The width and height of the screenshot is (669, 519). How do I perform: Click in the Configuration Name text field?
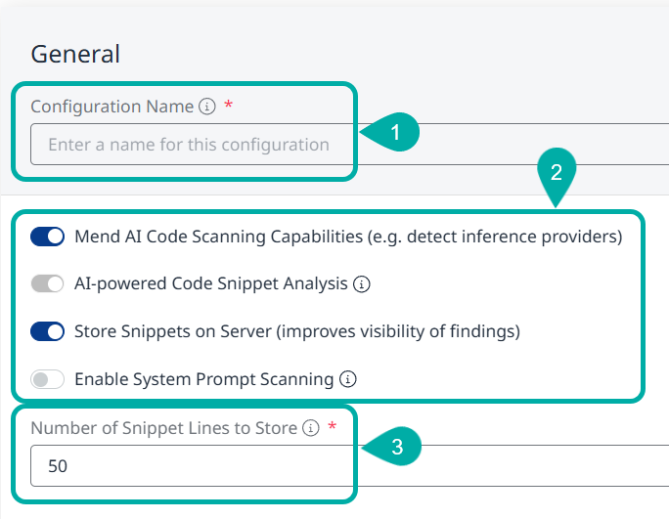188,145
